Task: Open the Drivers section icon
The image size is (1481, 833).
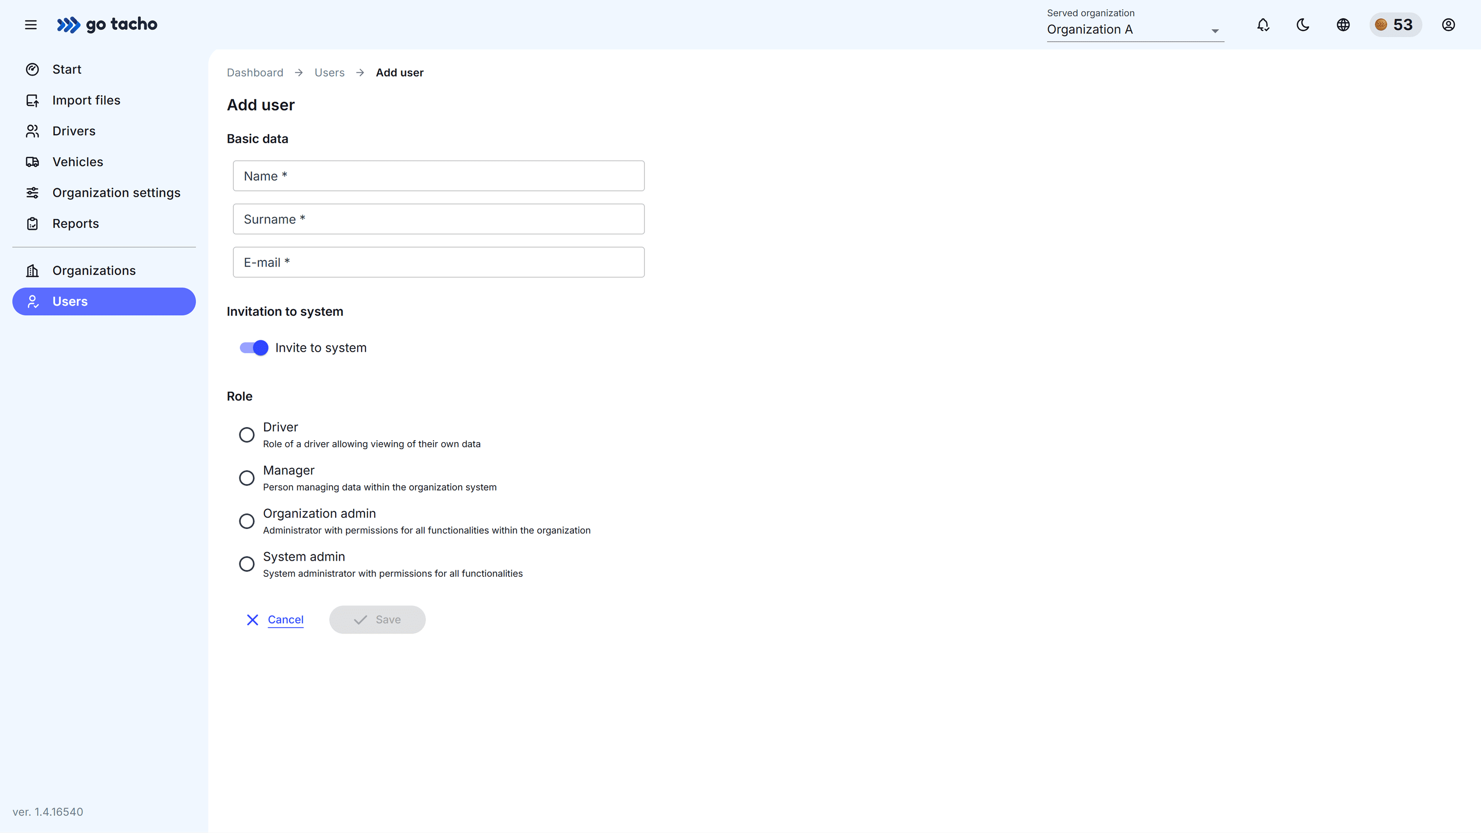Action: [33, 130]
